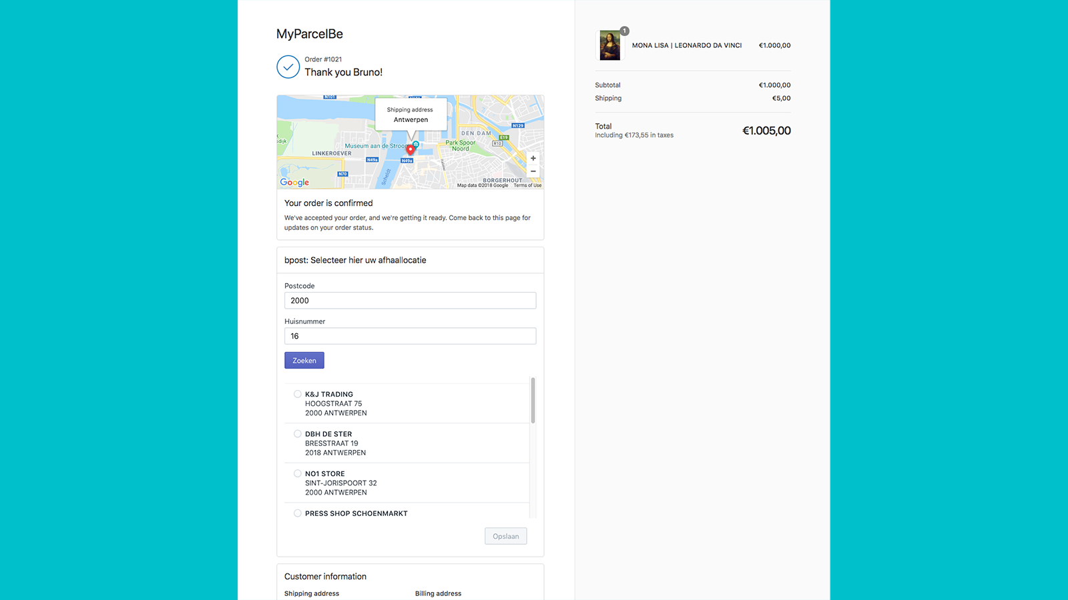Click the MyParcelBe store name
Image resolution: width=1068 pixels, height=600 pixels.
[x=309, y=33]
